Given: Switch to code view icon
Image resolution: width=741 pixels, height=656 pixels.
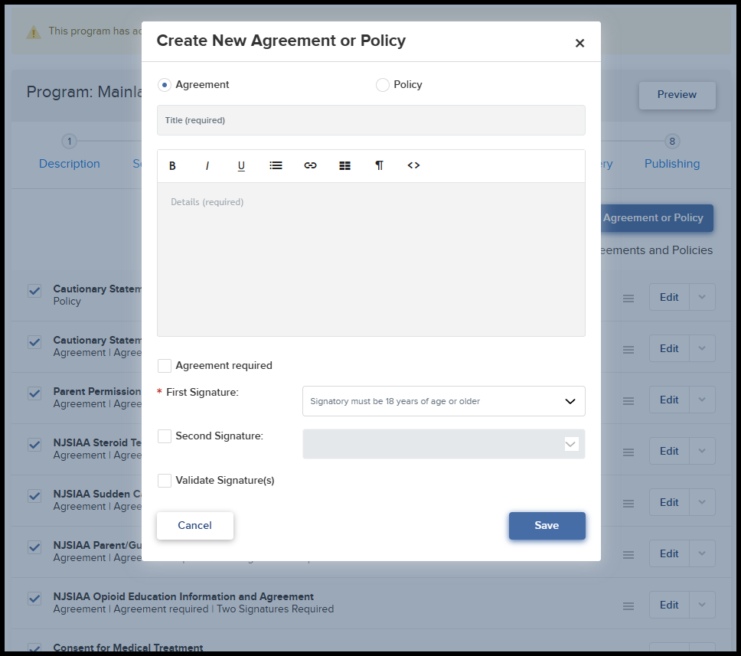Looking at the screenshot, I should [413, 165].
